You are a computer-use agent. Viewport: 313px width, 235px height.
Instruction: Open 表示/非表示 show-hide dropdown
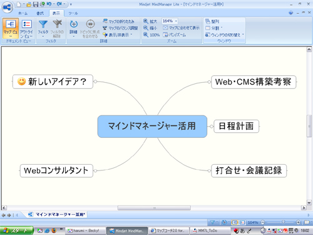coord(118,35)
